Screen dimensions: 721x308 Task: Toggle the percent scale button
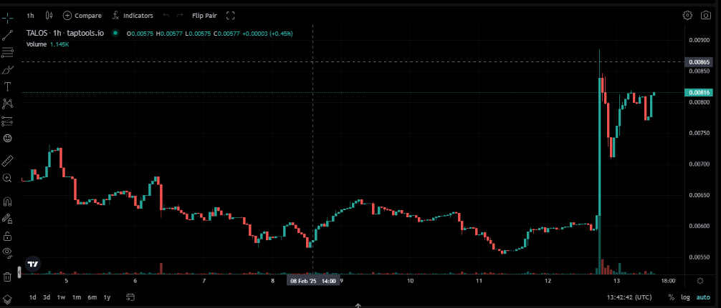click(671, 297)
